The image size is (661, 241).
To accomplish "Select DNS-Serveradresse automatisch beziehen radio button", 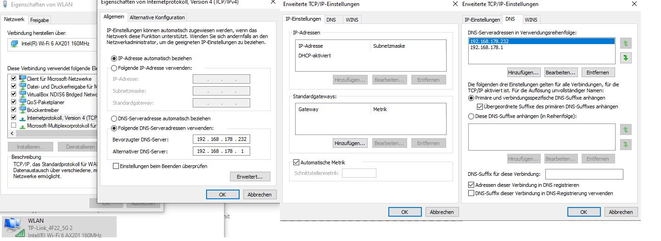I will click(x=114, y=118).
